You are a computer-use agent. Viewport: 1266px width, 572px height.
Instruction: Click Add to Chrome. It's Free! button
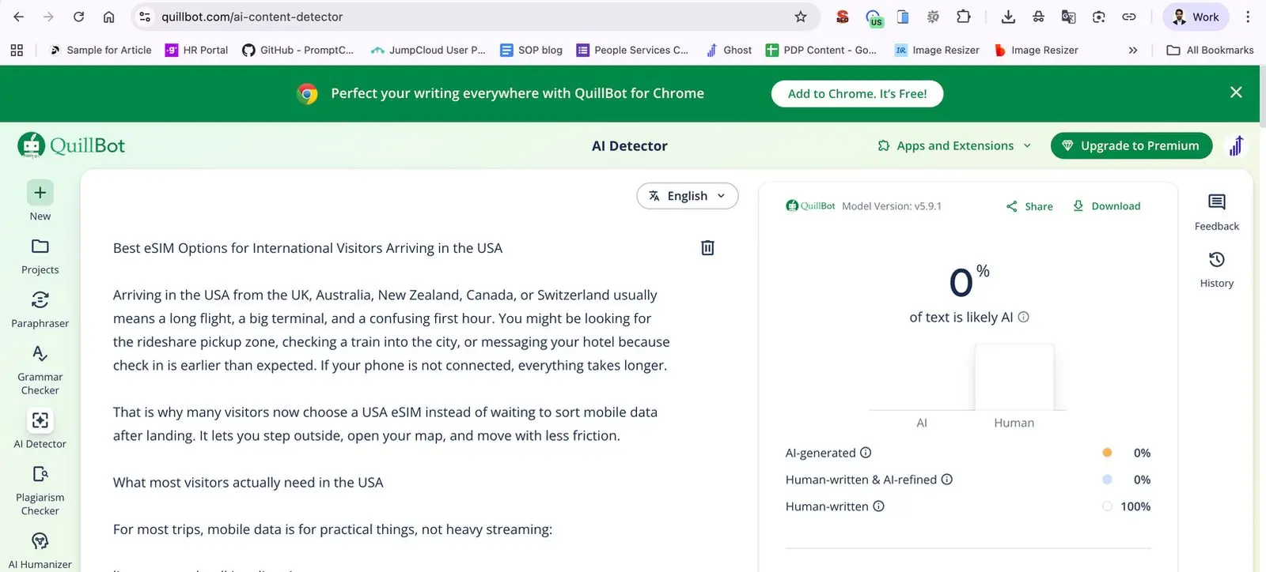pos(857,93)
